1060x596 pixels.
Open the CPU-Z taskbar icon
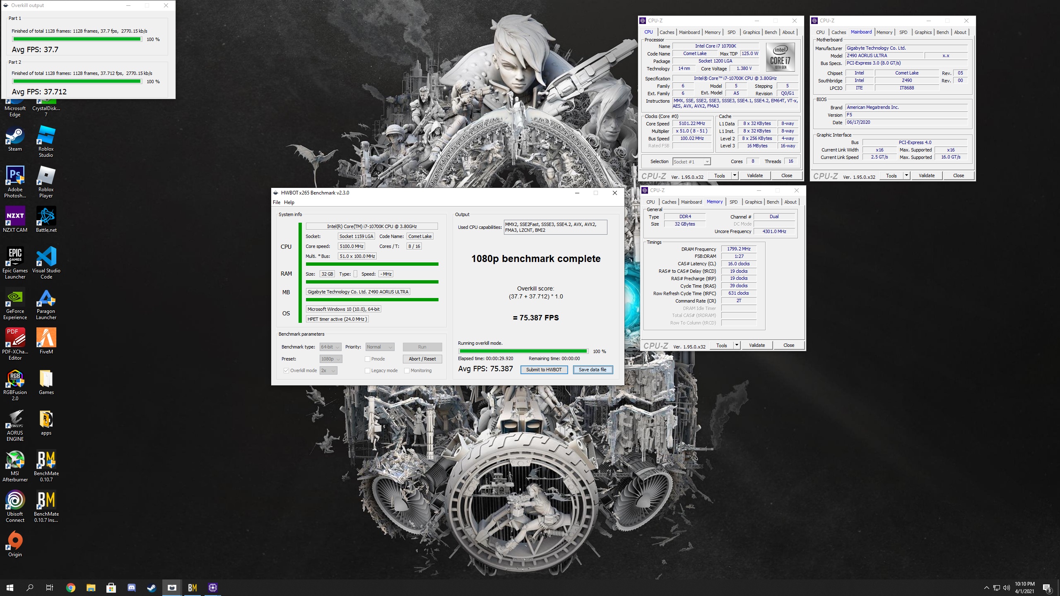point(213,588)
